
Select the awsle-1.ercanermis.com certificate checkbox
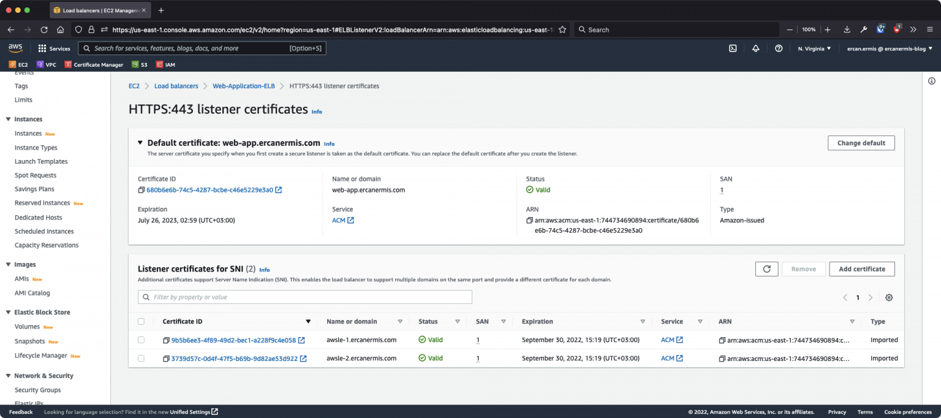coord(142,340)
